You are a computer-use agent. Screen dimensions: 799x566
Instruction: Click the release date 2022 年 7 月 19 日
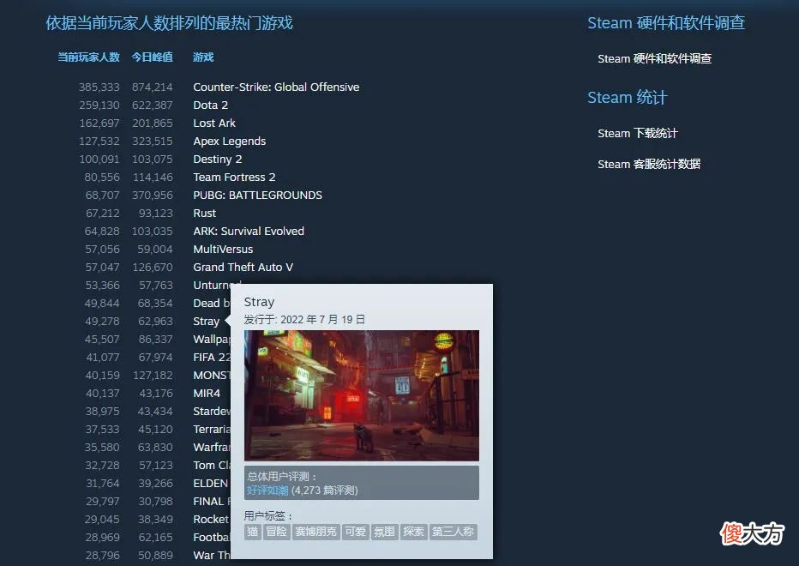(x=322, y=320)
